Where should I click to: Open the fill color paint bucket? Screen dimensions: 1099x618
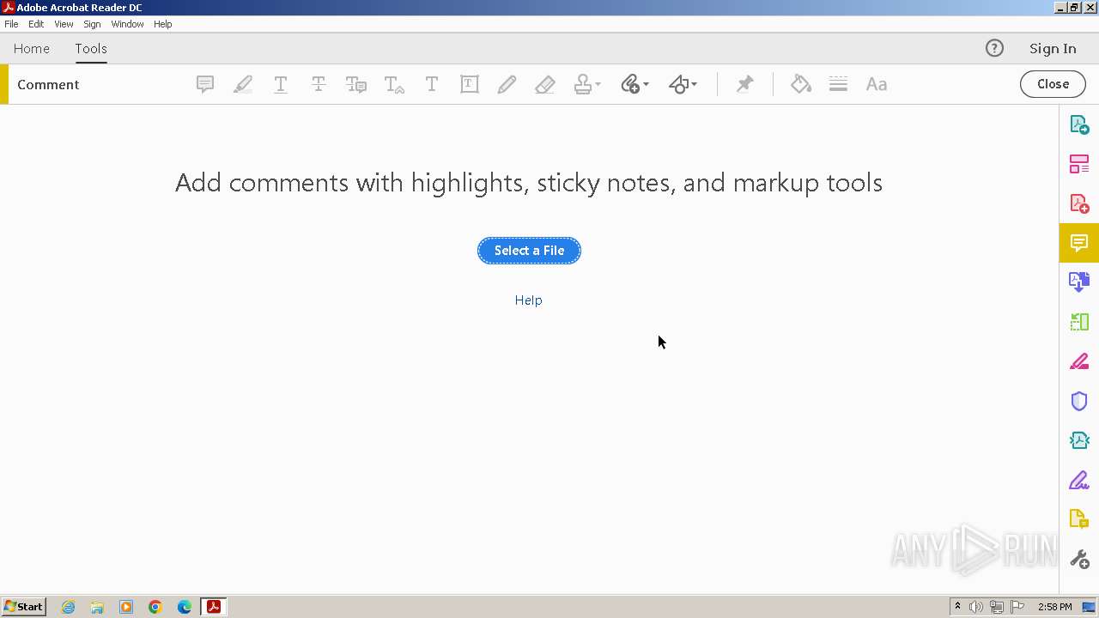[x=801, y=84]
